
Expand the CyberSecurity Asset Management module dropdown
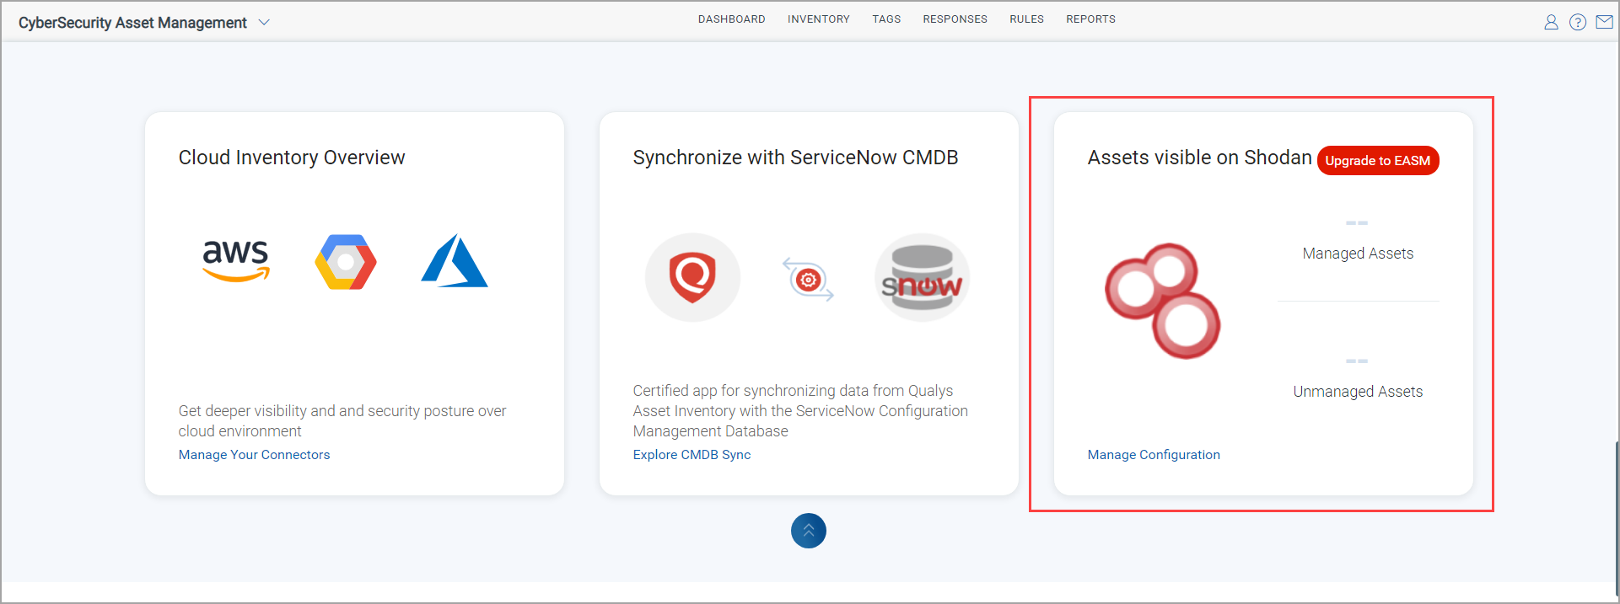tap(264, 23)
